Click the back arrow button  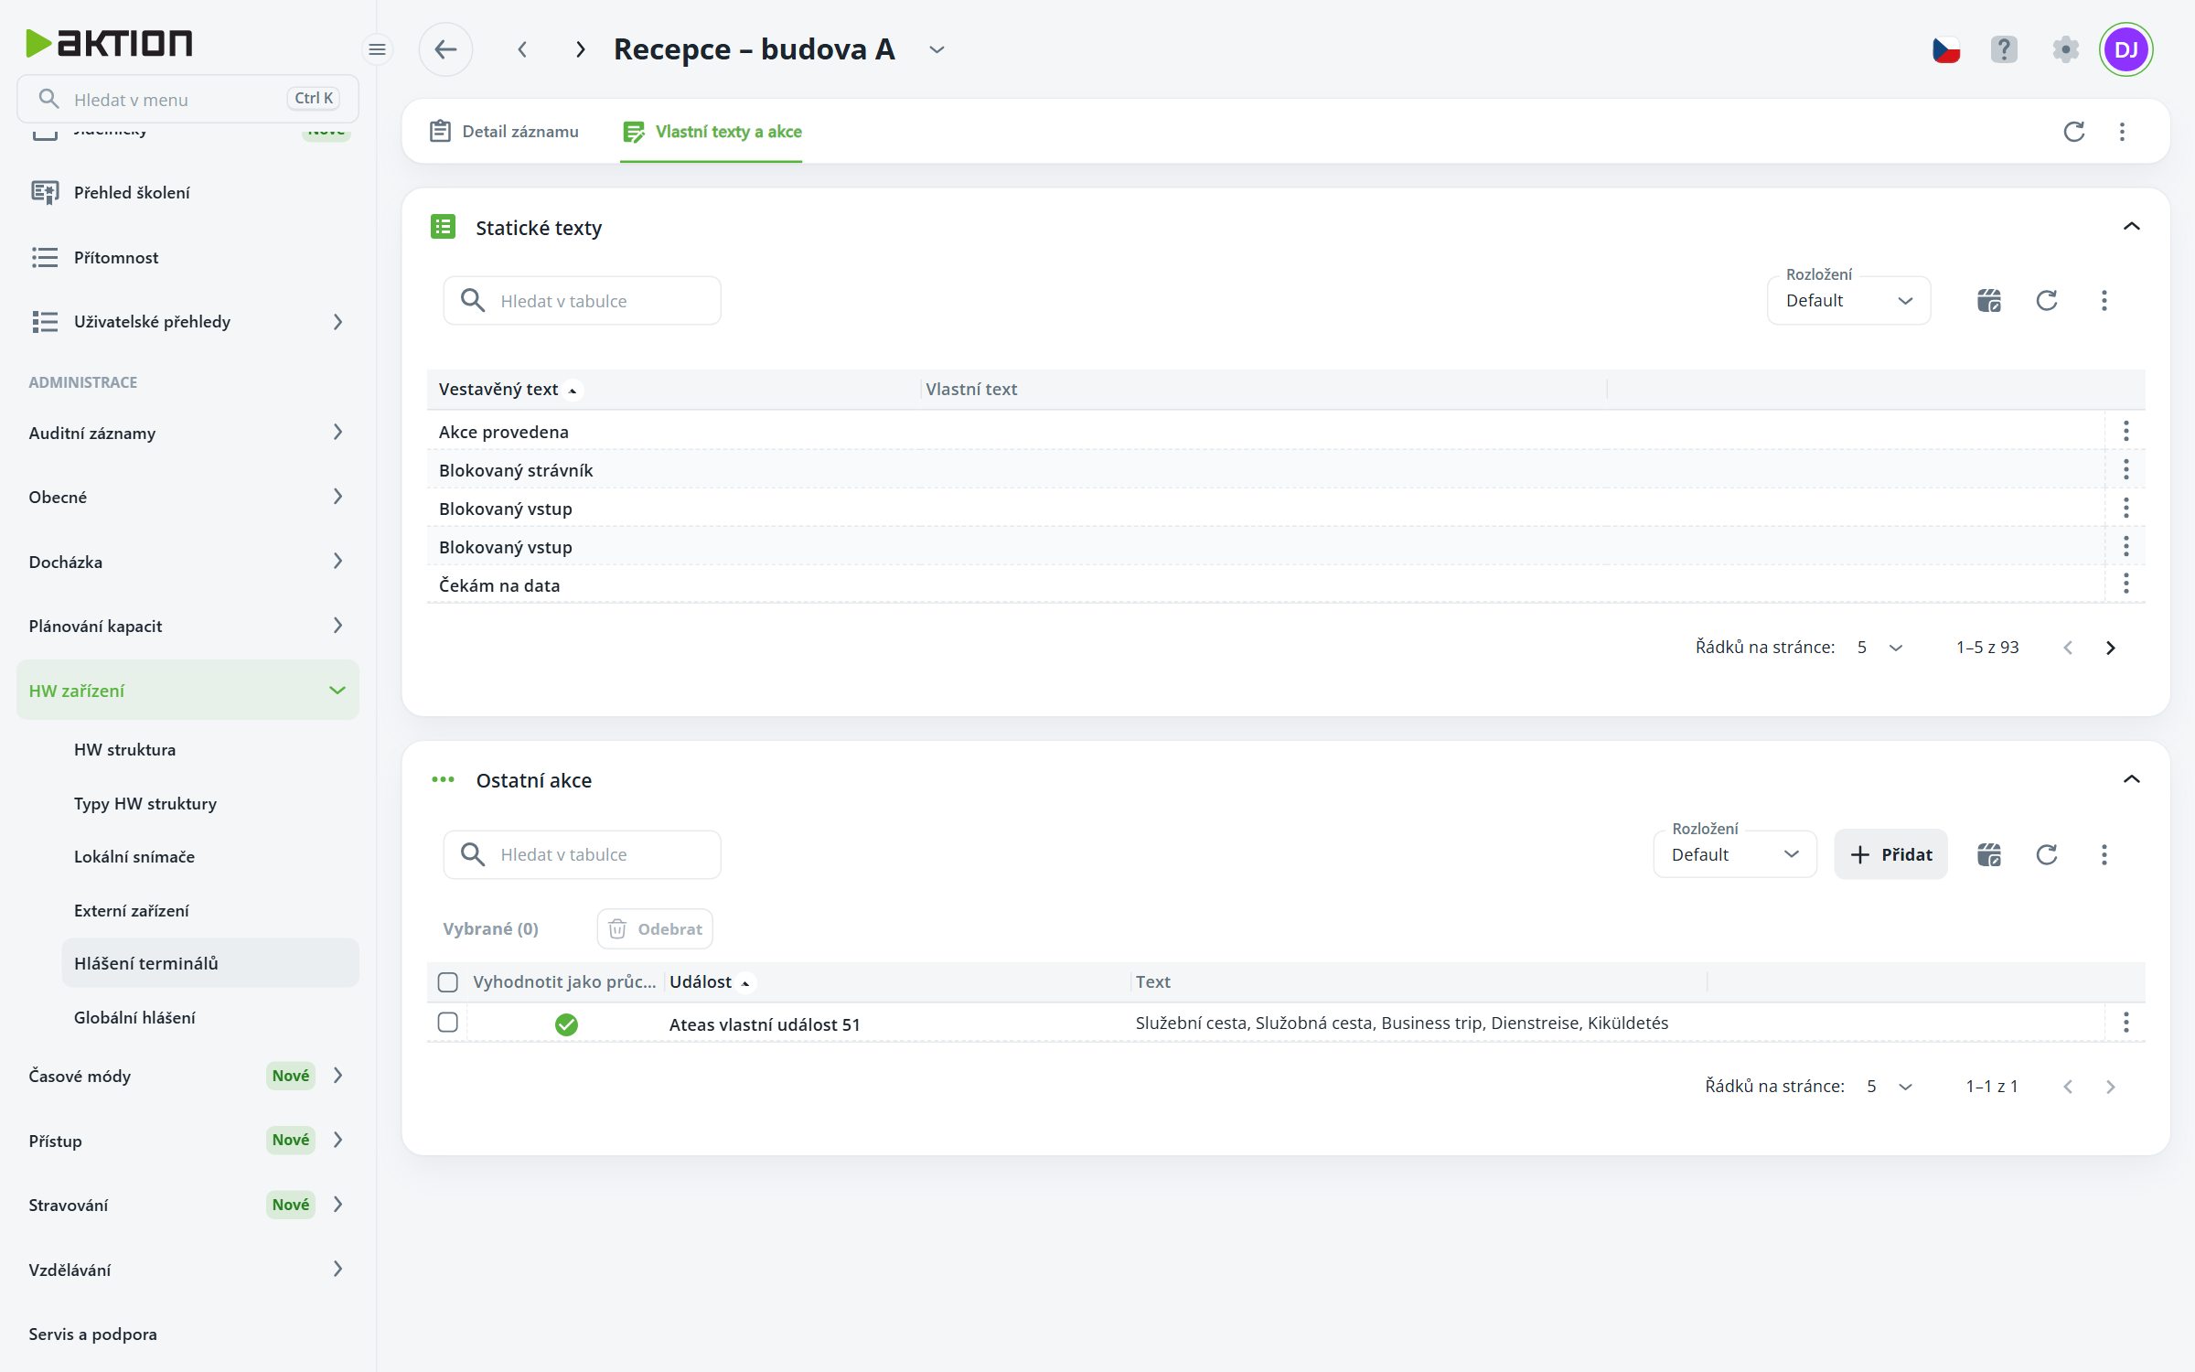(445, 49)
